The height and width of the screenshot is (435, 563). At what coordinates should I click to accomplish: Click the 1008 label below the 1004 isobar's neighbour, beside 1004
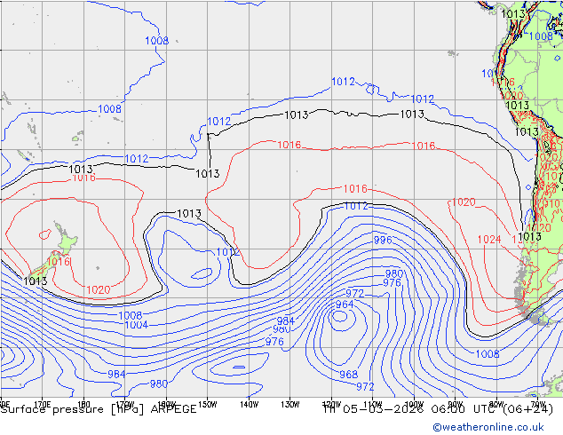click(130, 315)
